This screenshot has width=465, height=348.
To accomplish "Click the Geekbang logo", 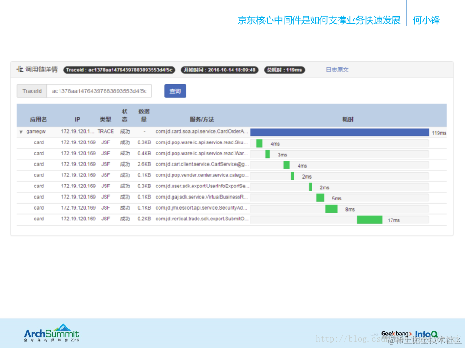I will click(396, 334).
